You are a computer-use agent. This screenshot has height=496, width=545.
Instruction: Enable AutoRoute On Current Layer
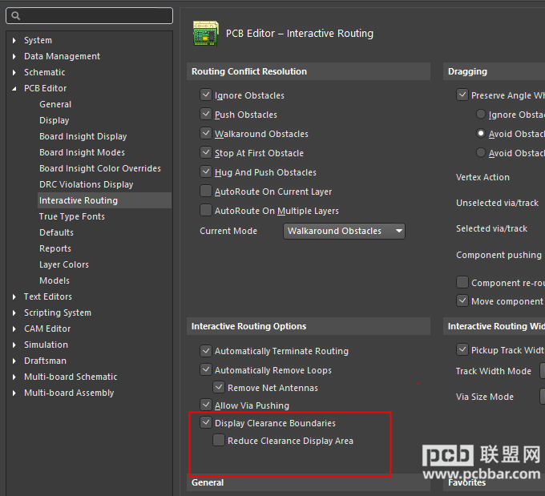coord(206,192)
